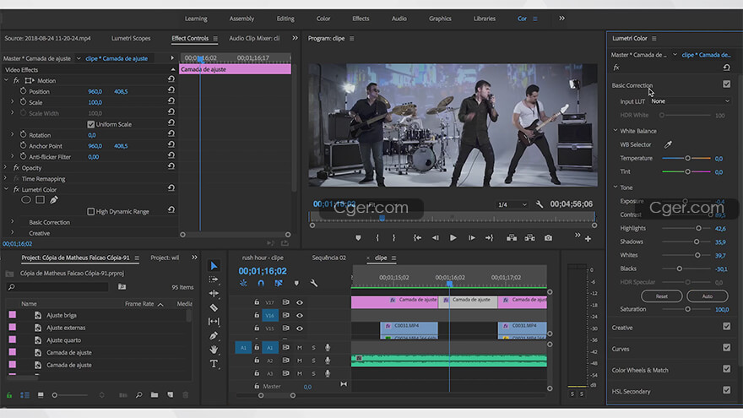This screenshot has width=743, height=418.
Task: Select the Razor tool
Action: coord(214,307)
